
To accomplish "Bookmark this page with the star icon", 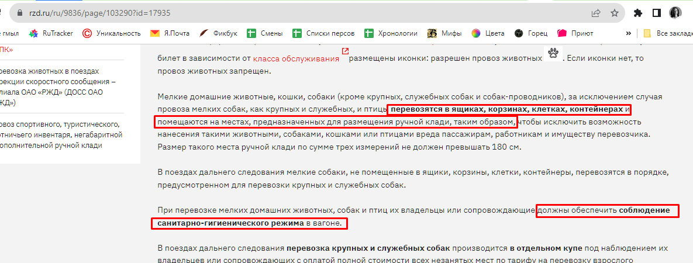I will [614, 13].
